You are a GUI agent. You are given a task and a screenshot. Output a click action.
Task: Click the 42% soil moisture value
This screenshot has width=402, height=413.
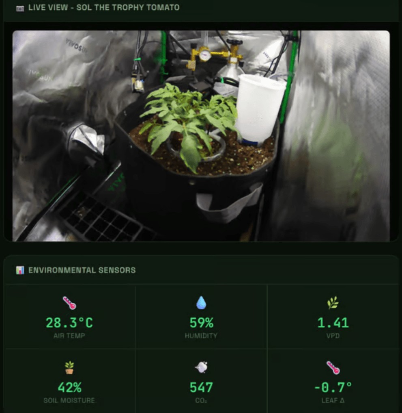69,387
